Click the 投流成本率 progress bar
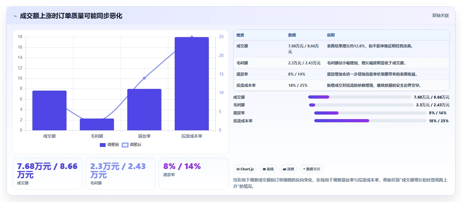This screenshot has height=202, width=462. coord(370,121)
